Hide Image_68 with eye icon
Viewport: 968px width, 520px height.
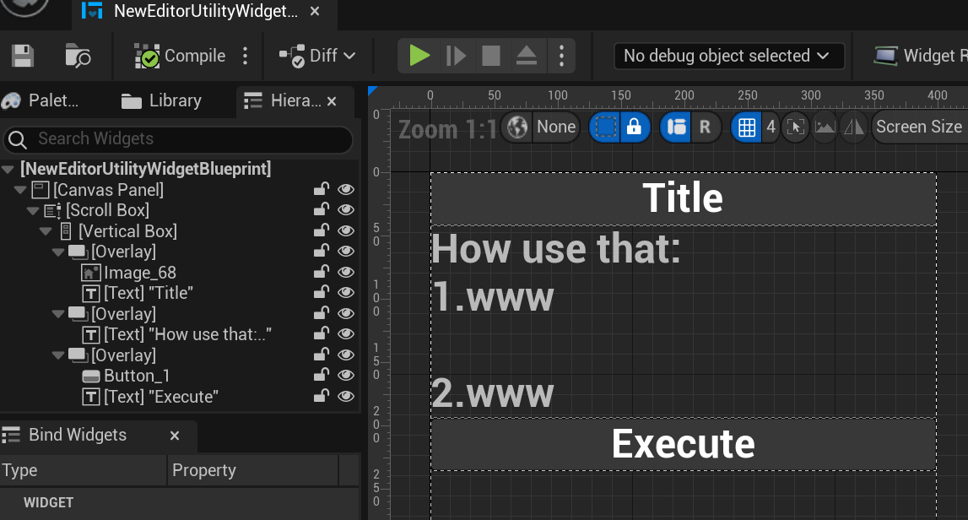click(x=346, y=273)
